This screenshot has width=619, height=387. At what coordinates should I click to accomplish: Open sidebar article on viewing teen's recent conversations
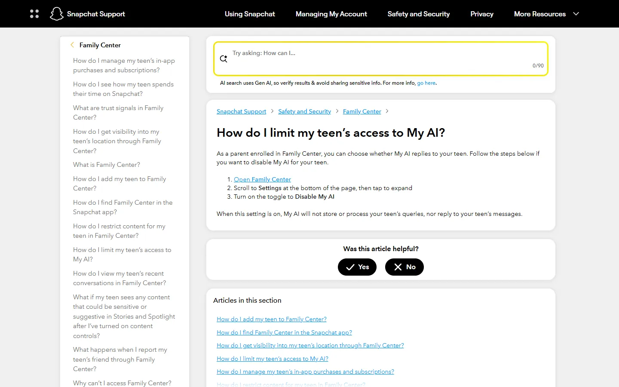(120, 278)
